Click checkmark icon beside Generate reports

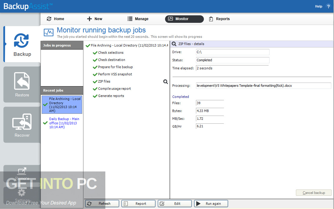click(x=95, y=96)
